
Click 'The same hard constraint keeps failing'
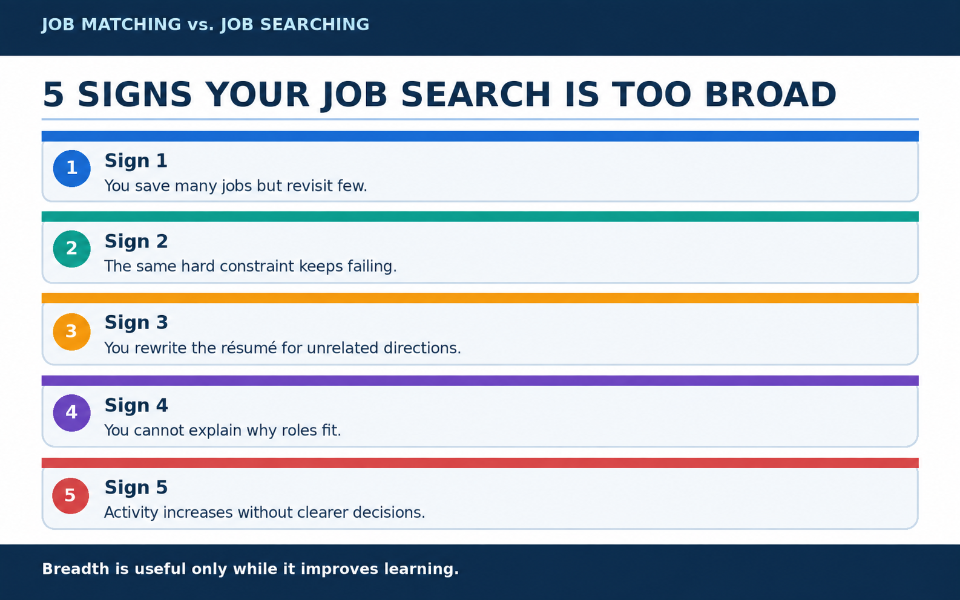click(250, 266)
